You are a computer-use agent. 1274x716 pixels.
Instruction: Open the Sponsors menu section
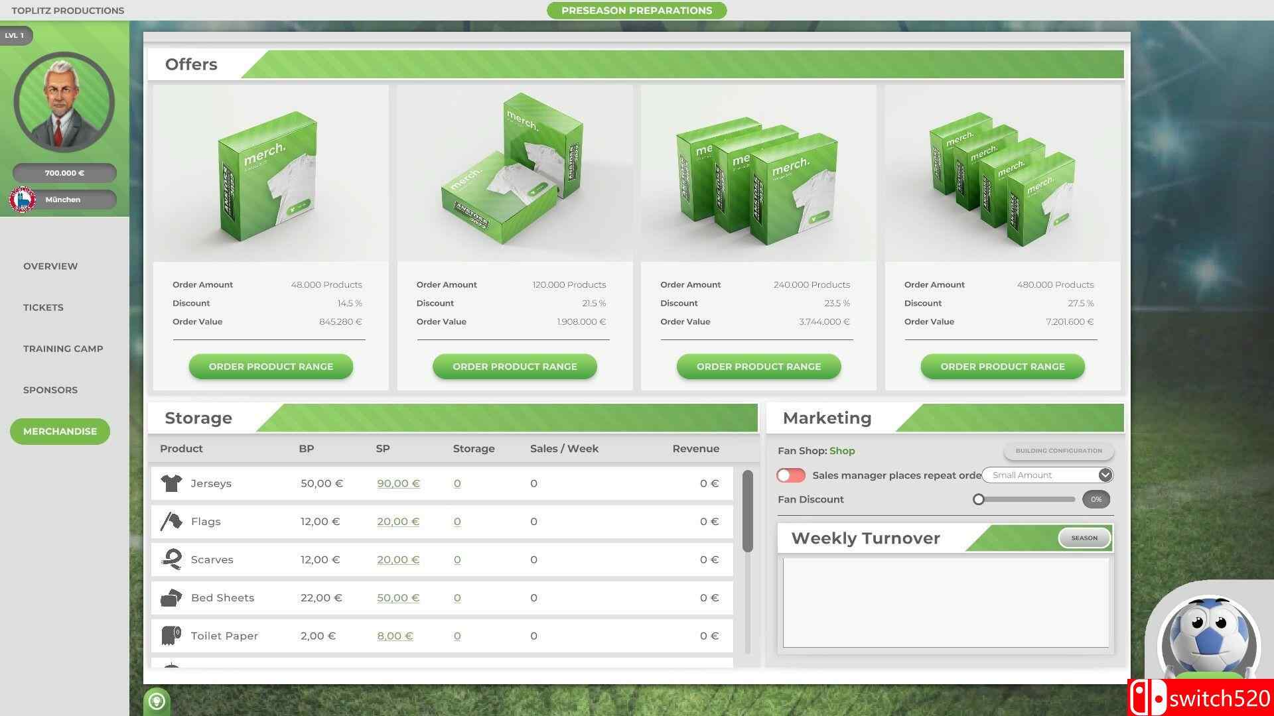(x=50, y=390)
